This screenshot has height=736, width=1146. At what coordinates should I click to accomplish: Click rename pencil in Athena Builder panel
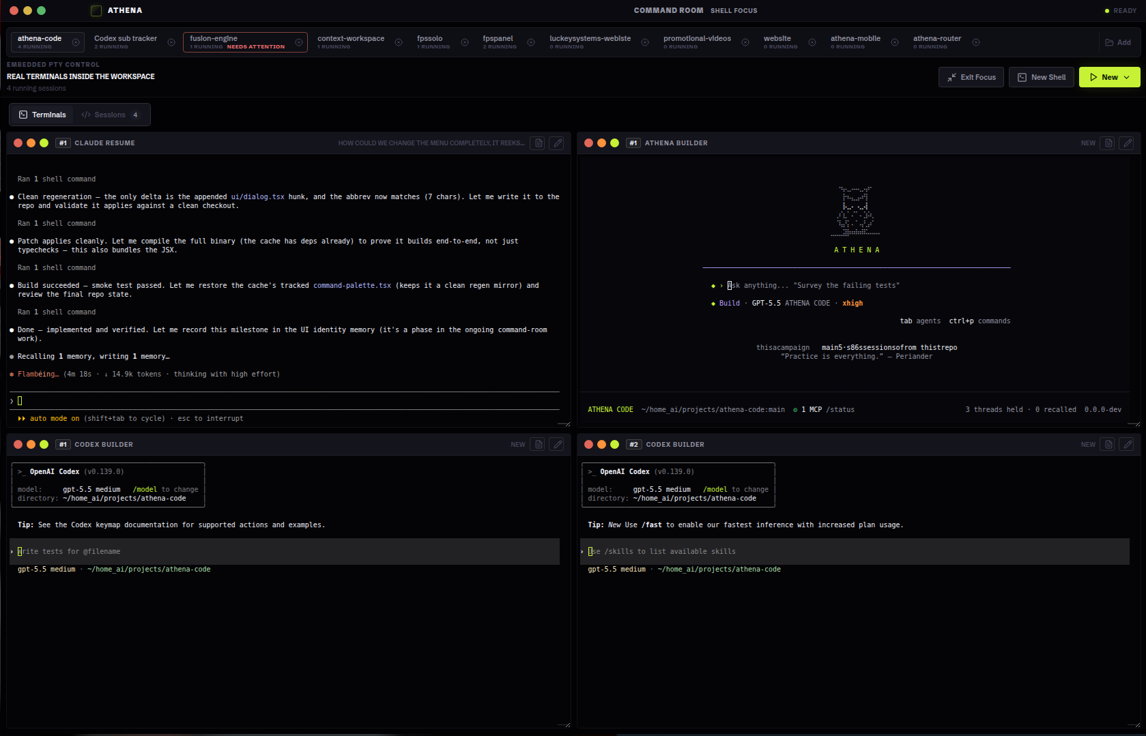[x=1128, y=143]
